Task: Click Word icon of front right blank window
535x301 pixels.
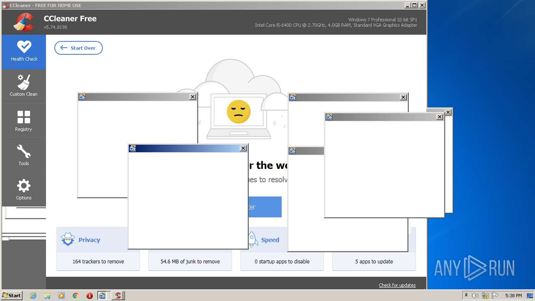Action: (329, 117)
